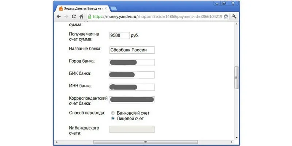Screen dimensions: 292x146
Task: Click the ИНН банка input field
Action: (x=132, y=87)
